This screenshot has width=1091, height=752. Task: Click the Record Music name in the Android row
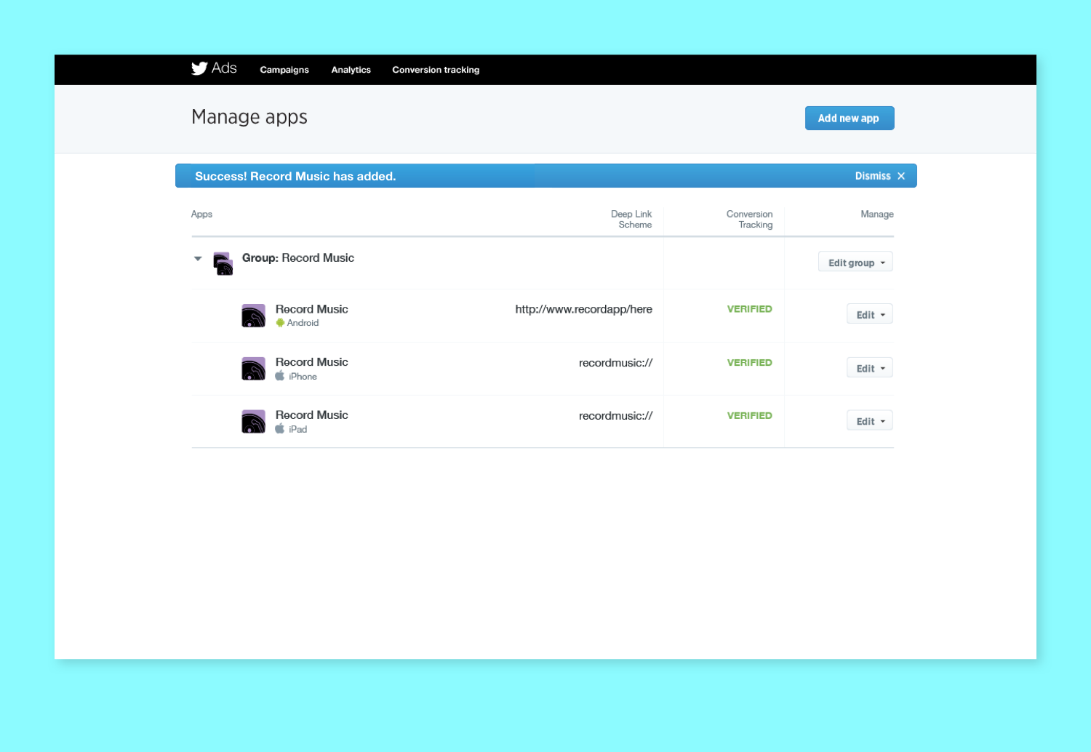coord(312,309)
